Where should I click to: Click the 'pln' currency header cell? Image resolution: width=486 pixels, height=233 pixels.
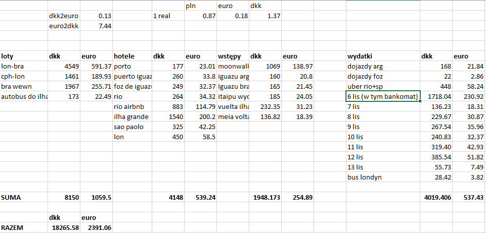(x=201, y=6)
